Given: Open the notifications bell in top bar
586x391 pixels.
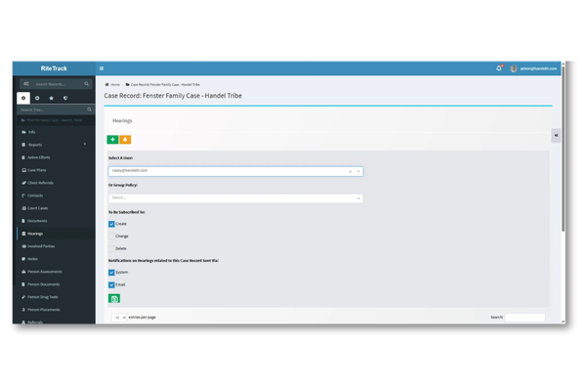Looking at the screenshot, I should (x=499, y=68).
